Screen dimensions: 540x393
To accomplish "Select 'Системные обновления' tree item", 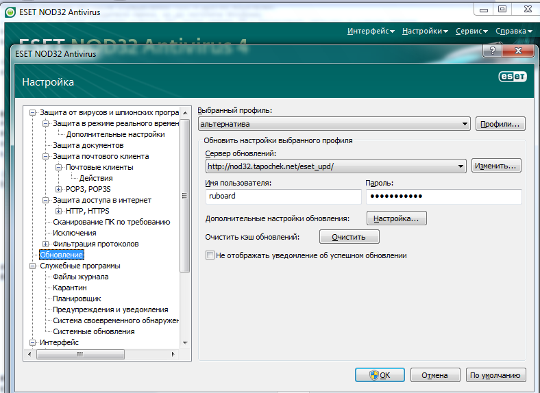I will [94, 332].
